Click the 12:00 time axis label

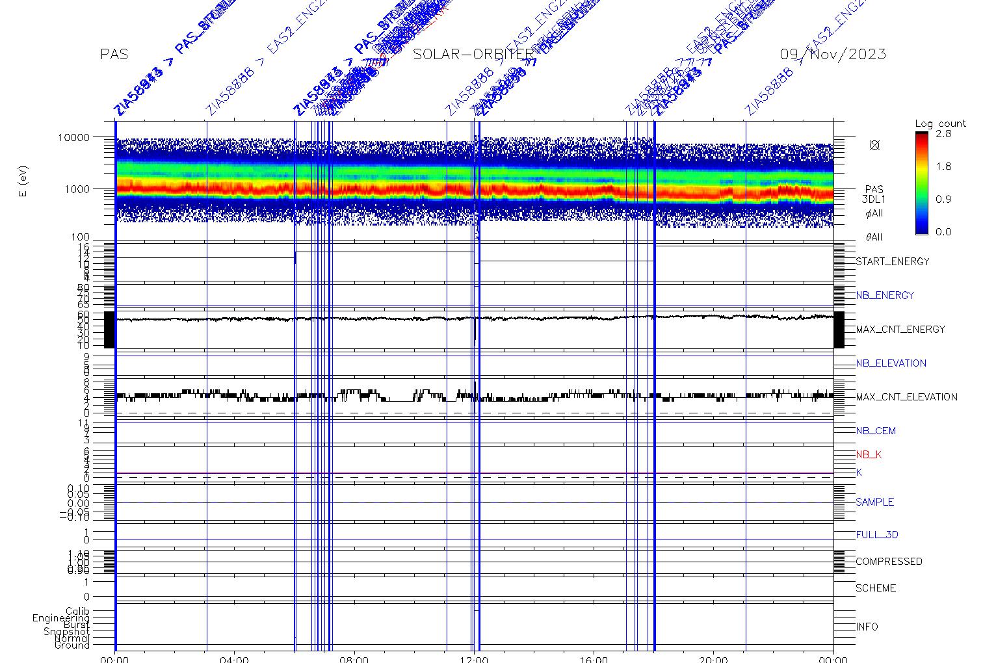(x=475, y=658)
